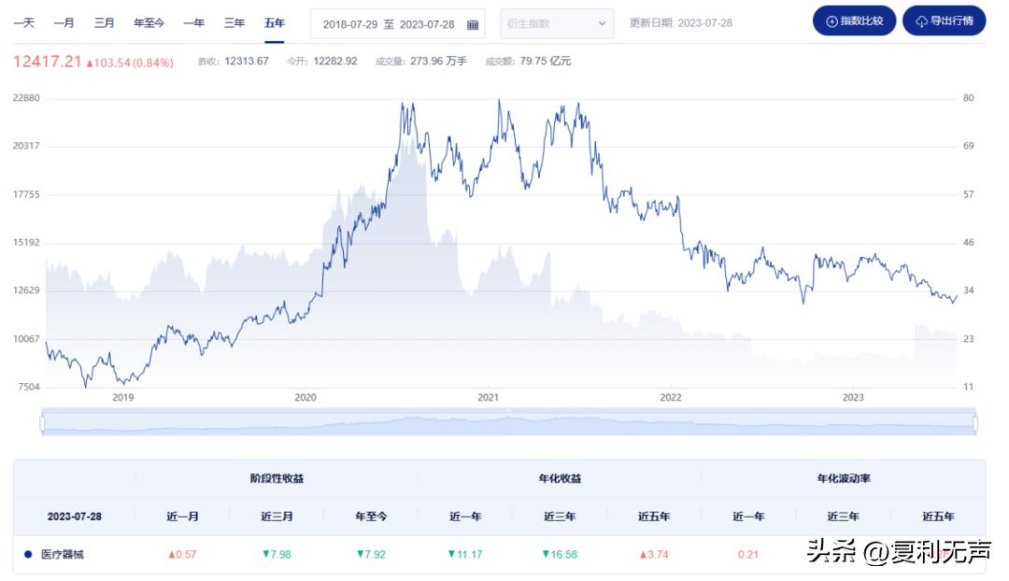Open the calendar icon date picker
Screen dimensions: 1009x581
pyautogui.click(x=473, y=24)
